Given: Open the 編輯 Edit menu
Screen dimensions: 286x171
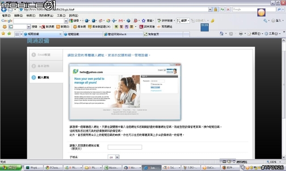Looking at the screenshot, I should point(18,16).
